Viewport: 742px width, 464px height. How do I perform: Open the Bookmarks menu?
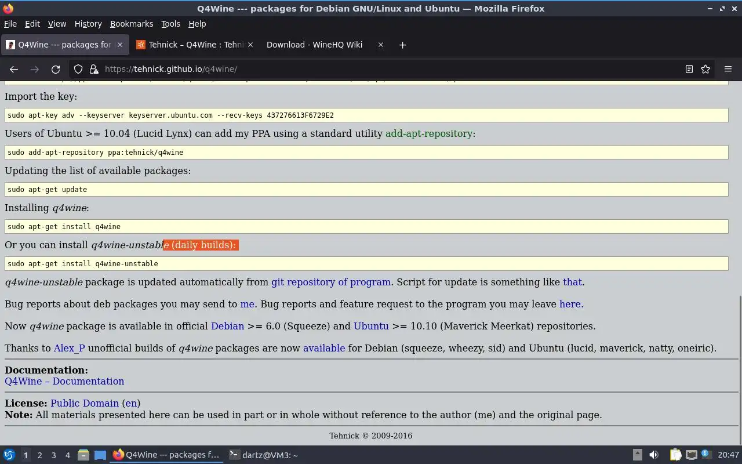coord(132,24)
